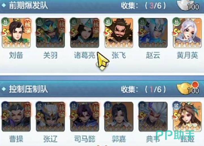The width and height of the screenshot is (204, 146).
Task: Click the 刘备 name label
Action: point(16,55)
